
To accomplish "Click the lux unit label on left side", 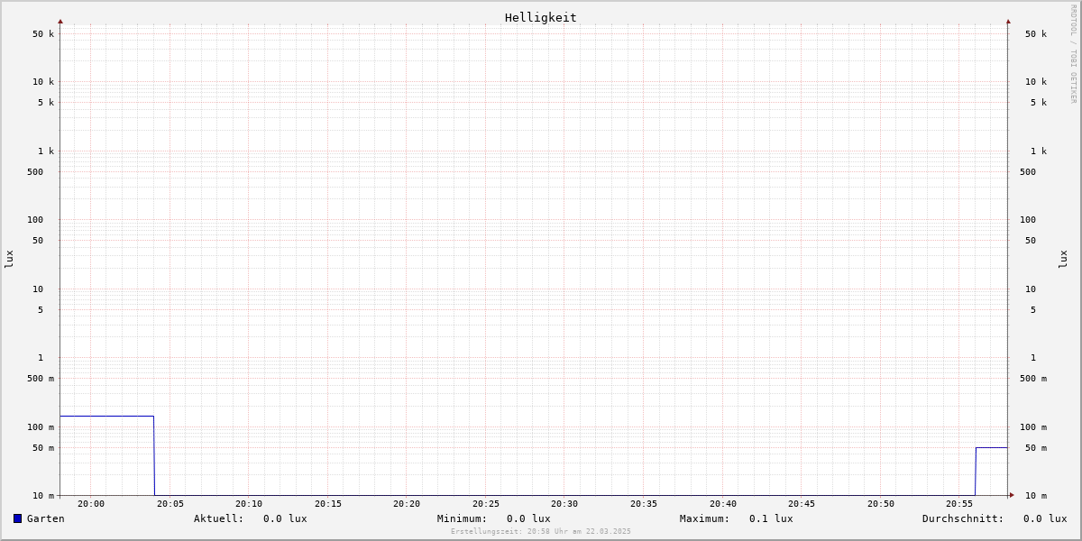I will click(9, 260).
